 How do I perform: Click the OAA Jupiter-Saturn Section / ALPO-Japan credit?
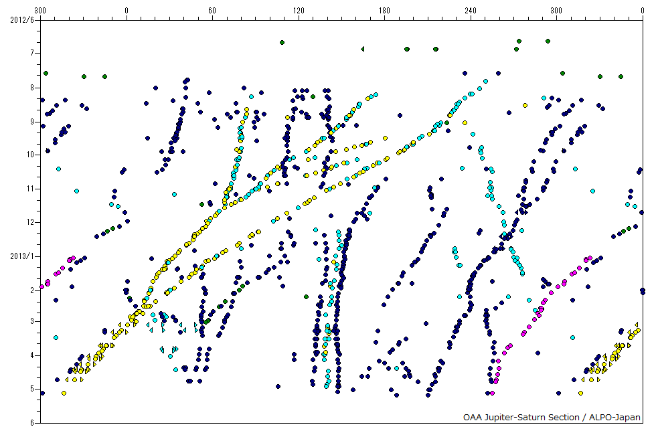tap(552, 418)
